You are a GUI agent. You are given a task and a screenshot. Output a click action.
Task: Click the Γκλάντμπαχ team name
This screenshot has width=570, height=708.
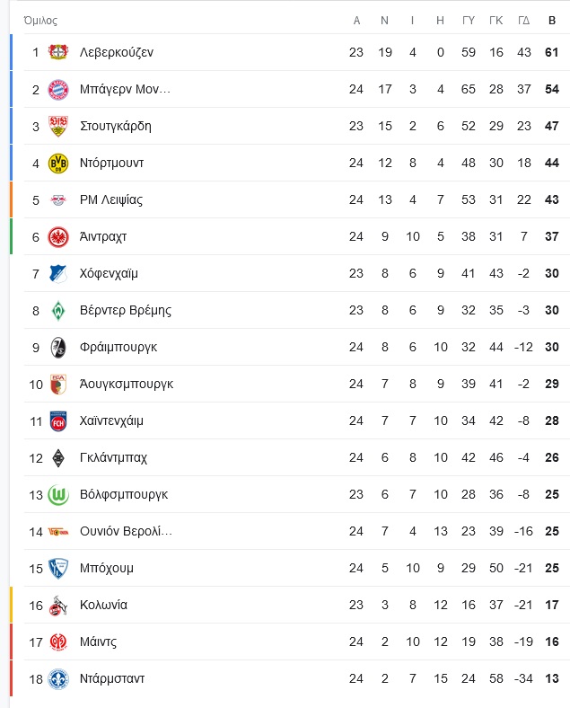(x=113, y=458)
